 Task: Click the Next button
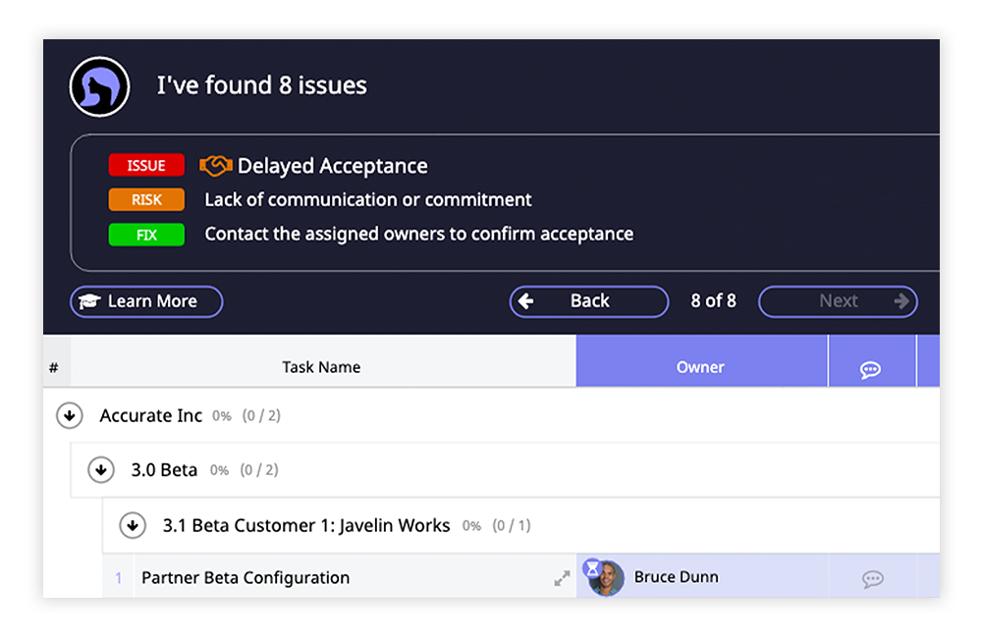coord(838,301)
